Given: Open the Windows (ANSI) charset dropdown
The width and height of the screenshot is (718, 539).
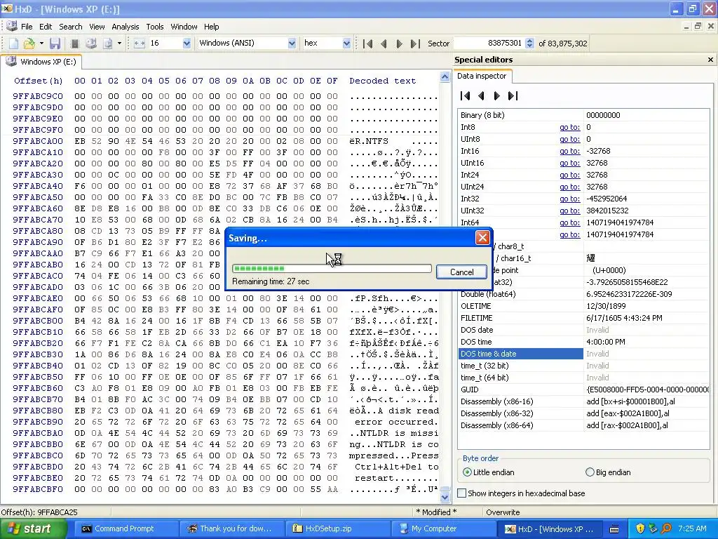Looking at the screenshot, I should [292, 44].
